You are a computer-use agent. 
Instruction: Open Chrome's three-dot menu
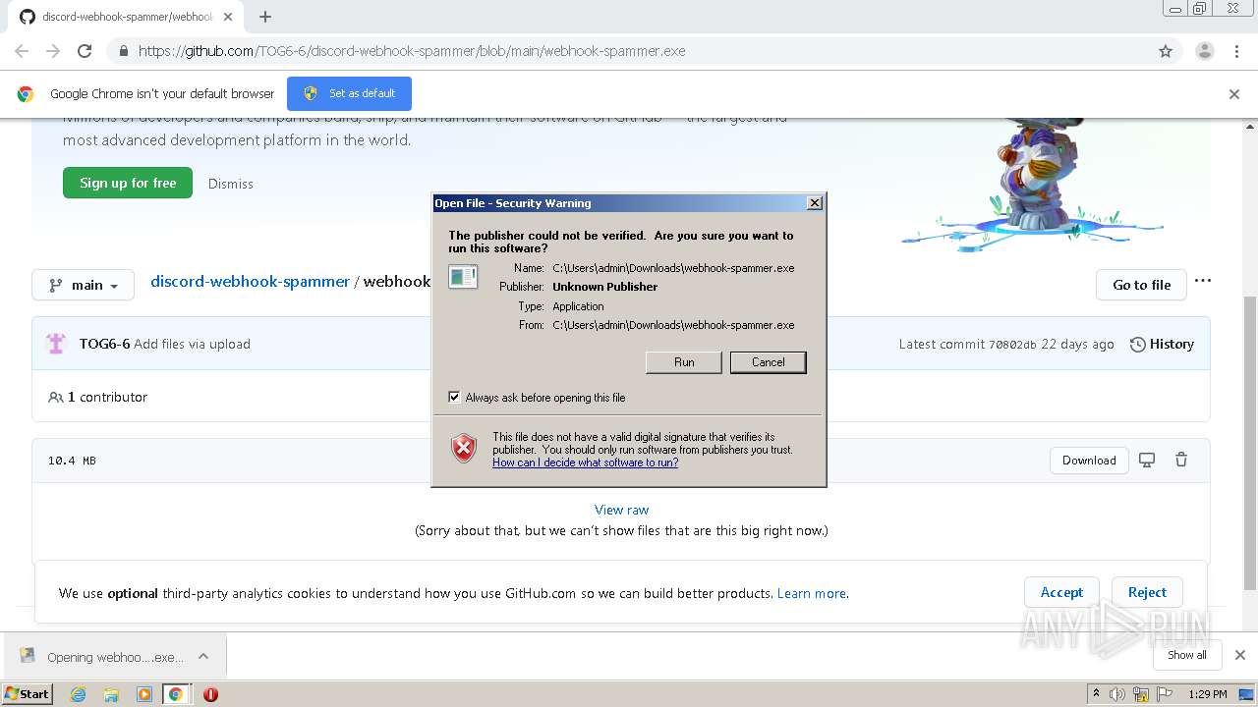(1236, 51)
